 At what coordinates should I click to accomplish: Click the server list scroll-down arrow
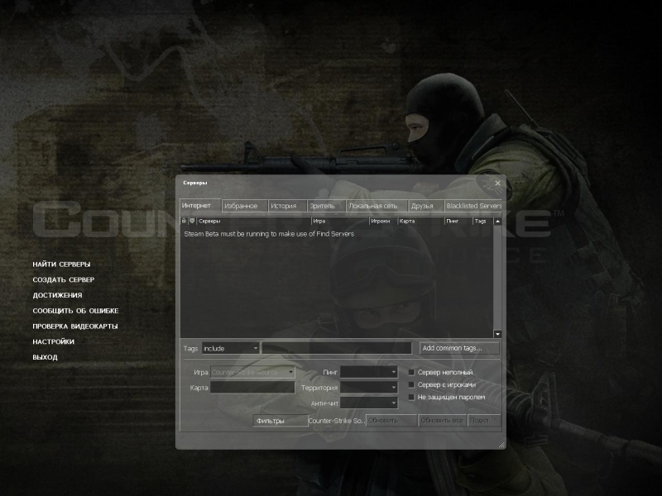click(x=497, y=333)
